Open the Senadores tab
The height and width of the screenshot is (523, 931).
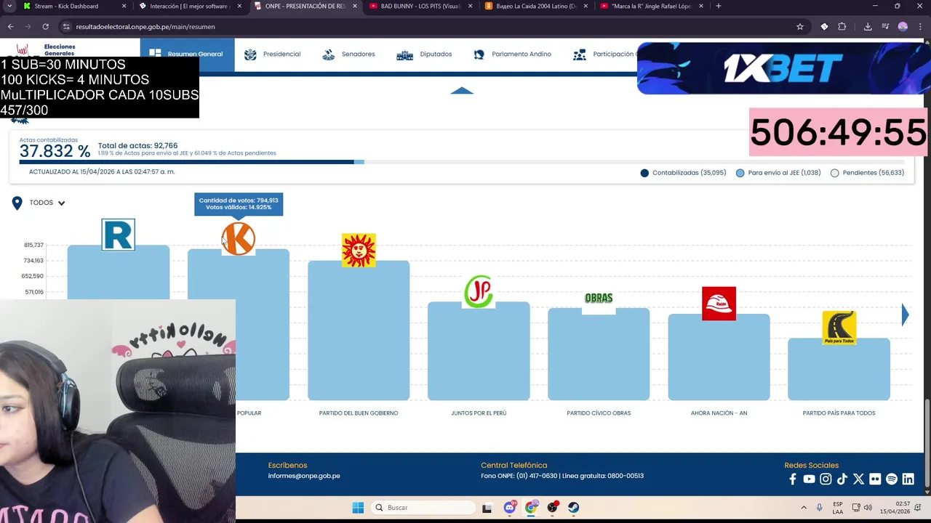(348, 54)
